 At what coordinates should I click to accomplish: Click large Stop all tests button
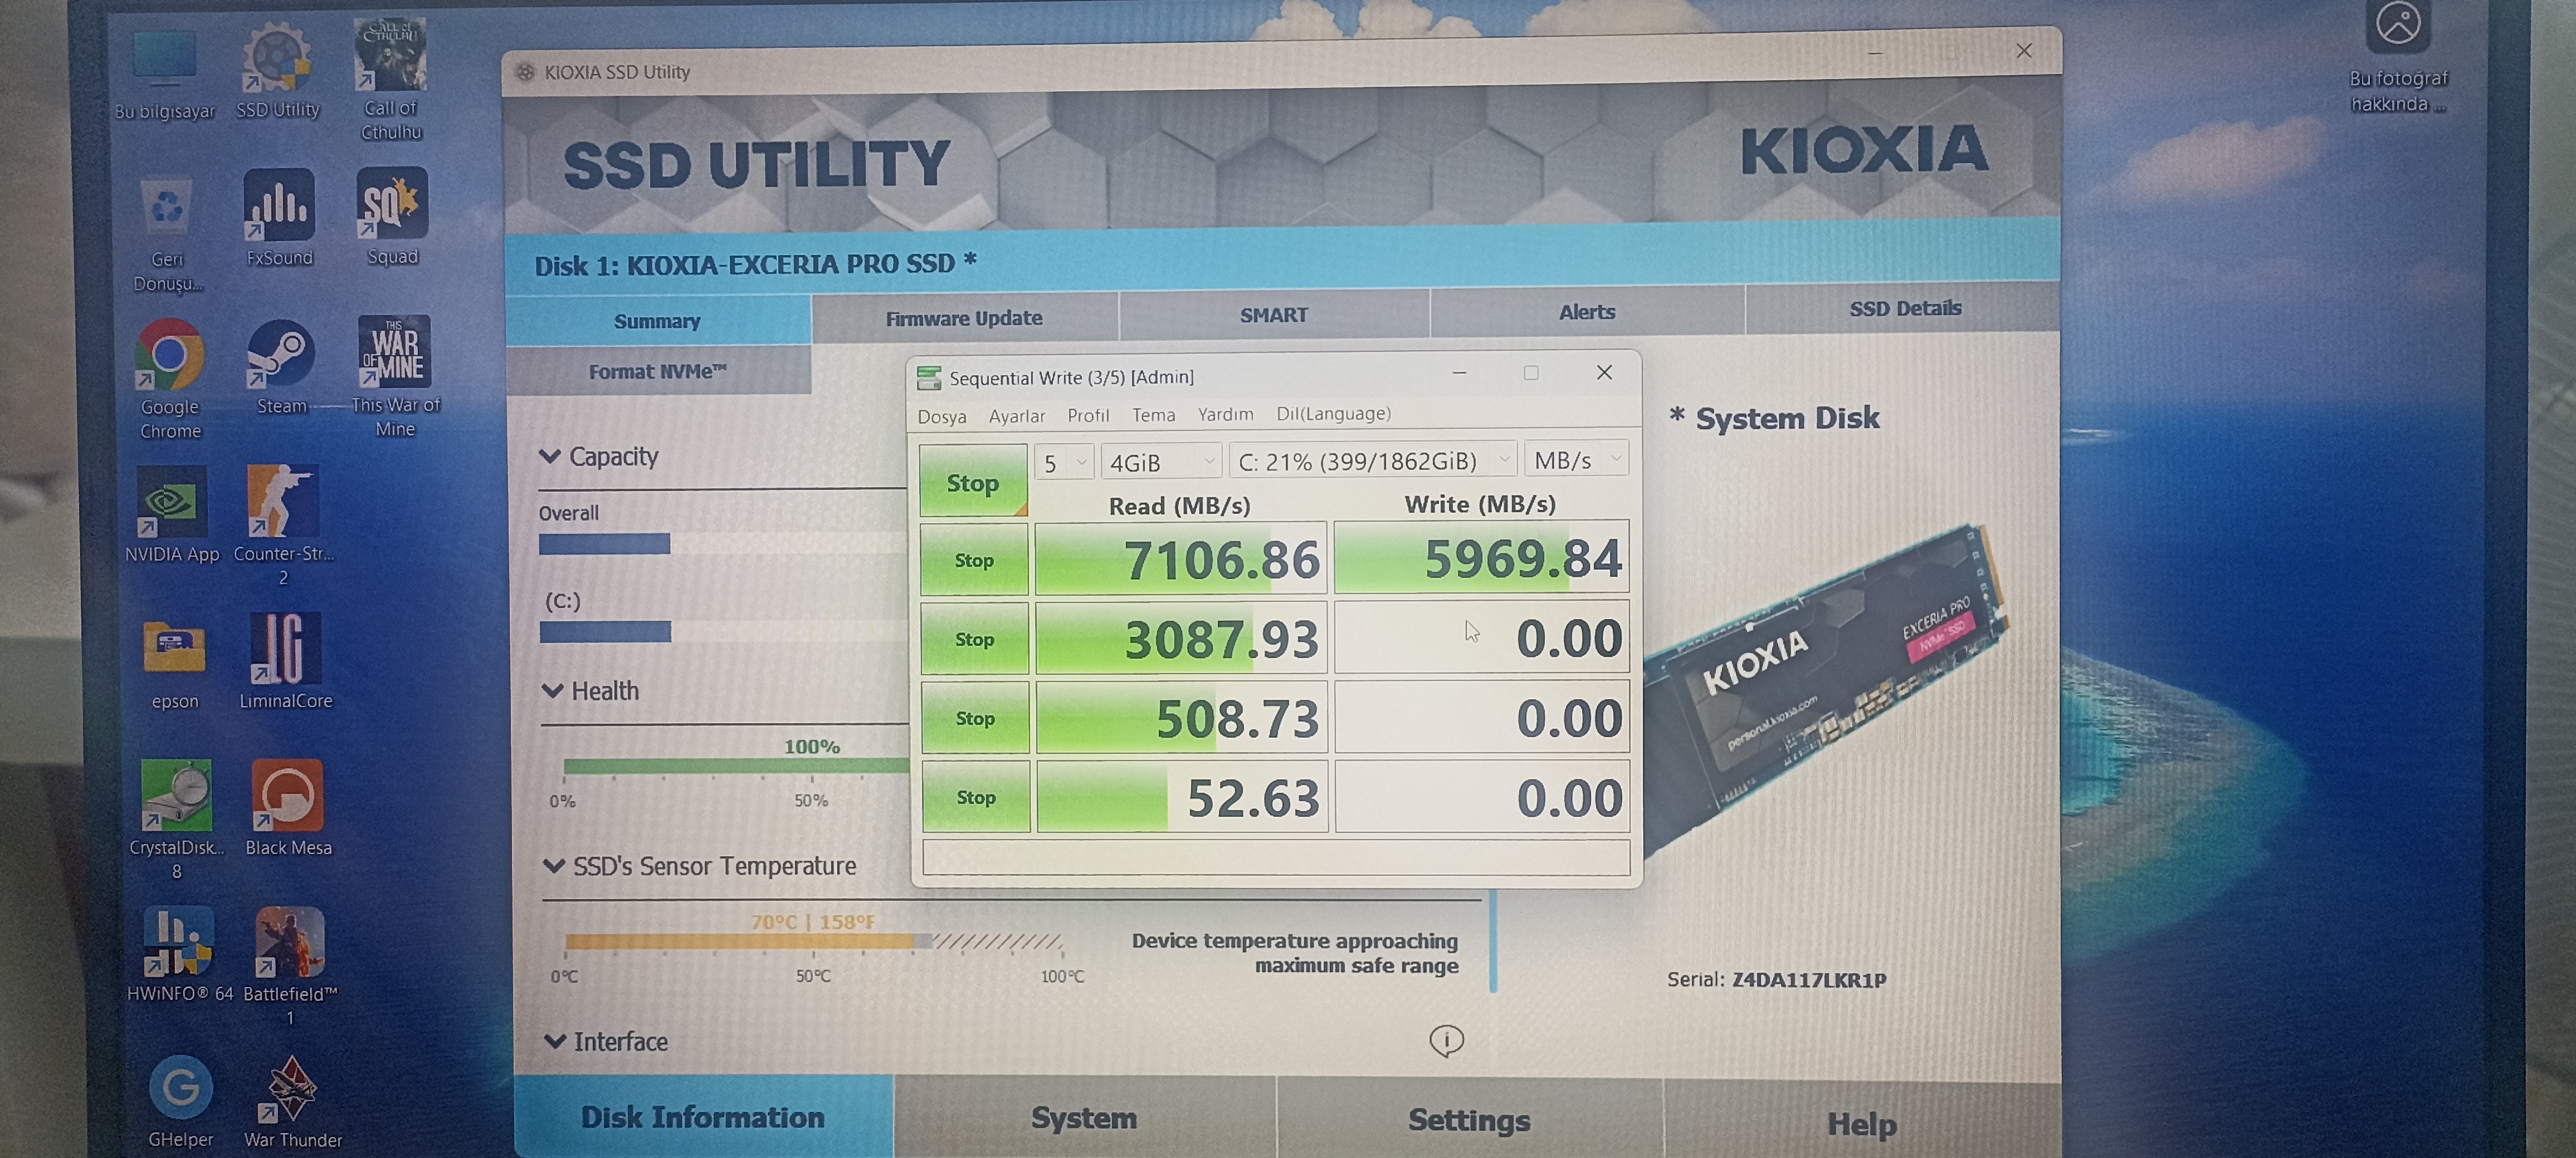coord(973,482)
